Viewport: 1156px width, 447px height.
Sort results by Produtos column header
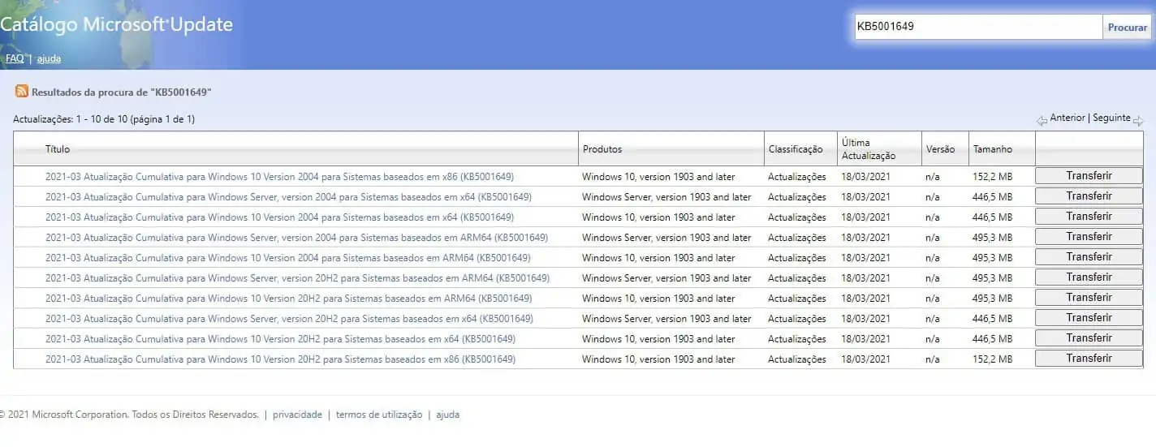point(602,149)
